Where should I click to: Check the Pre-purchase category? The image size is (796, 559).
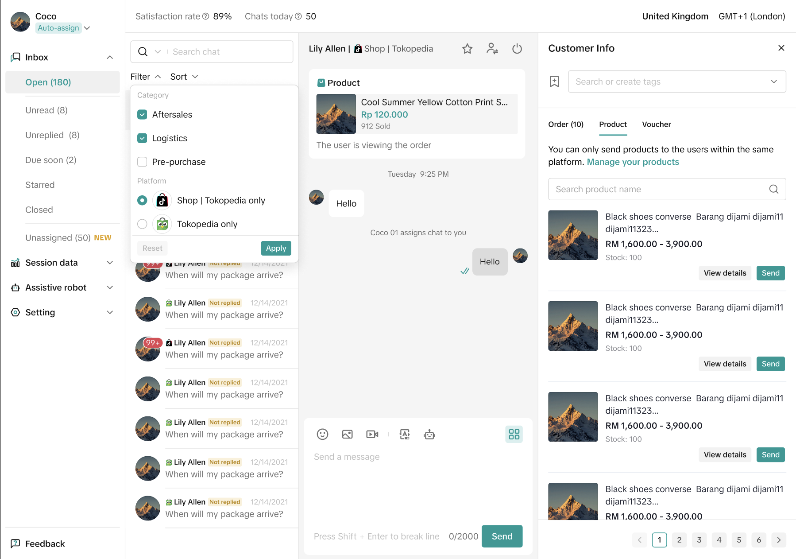(x=142, y=162)
